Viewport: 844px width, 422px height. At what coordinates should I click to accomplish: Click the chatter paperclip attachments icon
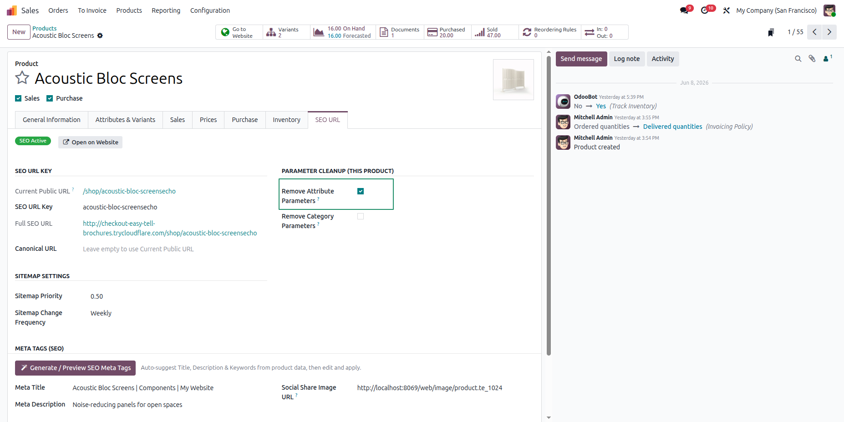812,59
